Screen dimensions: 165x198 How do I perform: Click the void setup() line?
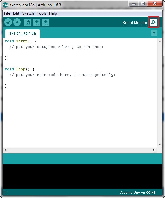pyautogui.click(x=20, y=41)
